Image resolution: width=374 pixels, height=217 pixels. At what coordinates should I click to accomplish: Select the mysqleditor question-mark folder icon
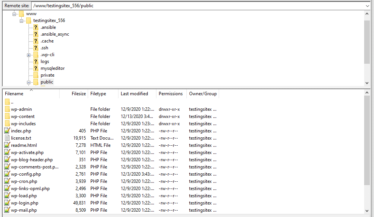(x=36, y=68)
